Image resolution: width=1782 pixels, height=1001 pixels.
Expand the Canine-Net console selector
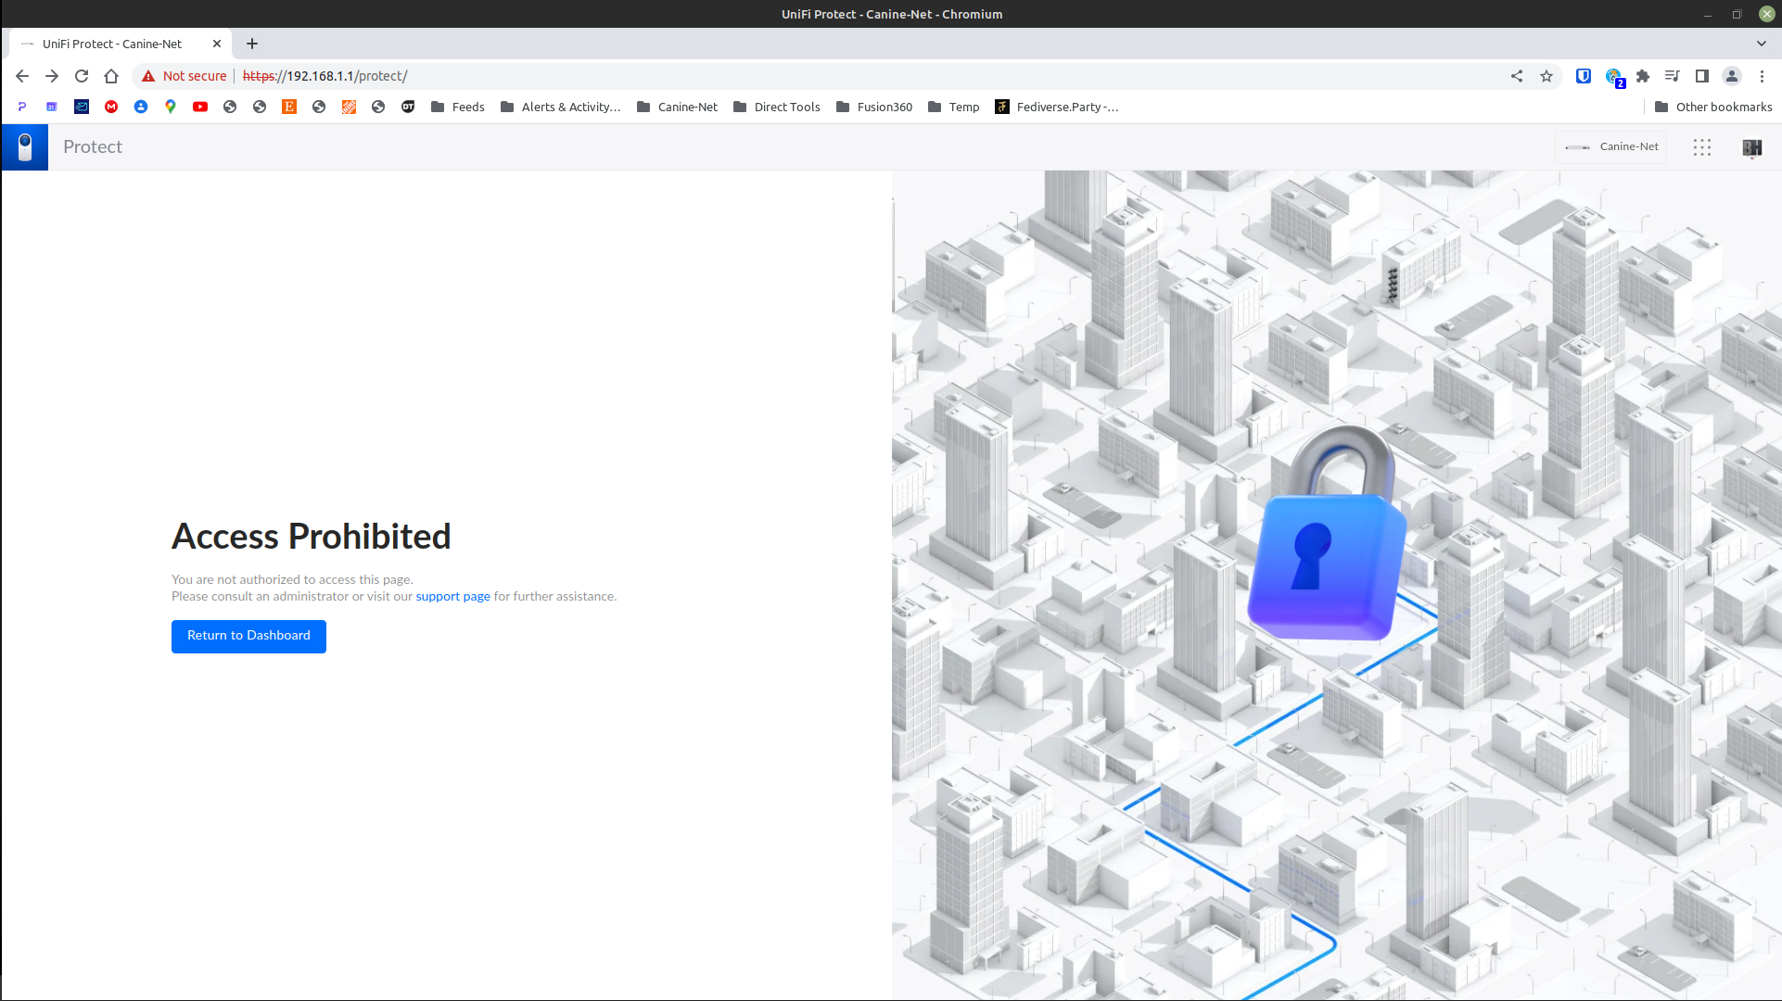point(1611,146)
